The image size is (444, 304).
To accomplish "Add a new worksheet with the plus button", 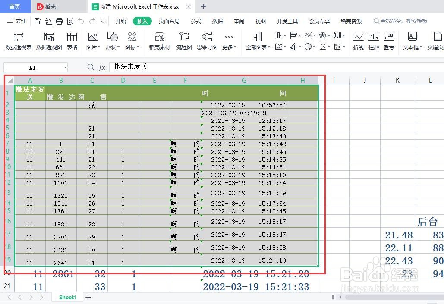I will tap(88, 297).
